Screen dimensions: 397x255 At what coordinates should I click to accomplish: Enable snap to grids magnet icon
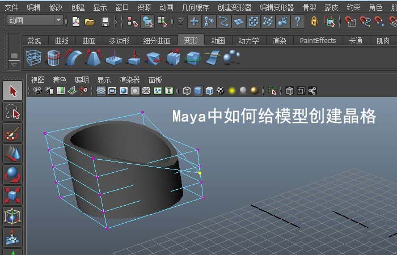(350, 22)
